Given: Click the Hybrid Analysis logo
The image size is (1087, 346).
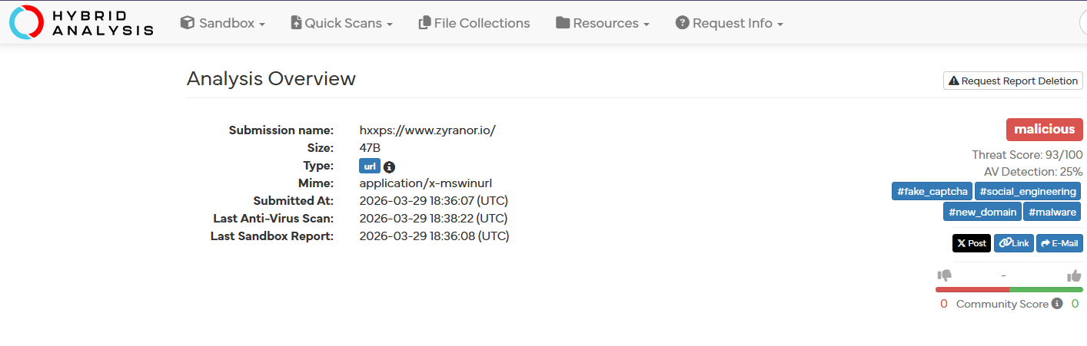Looking at the screenshot, I should pos(81,22).
